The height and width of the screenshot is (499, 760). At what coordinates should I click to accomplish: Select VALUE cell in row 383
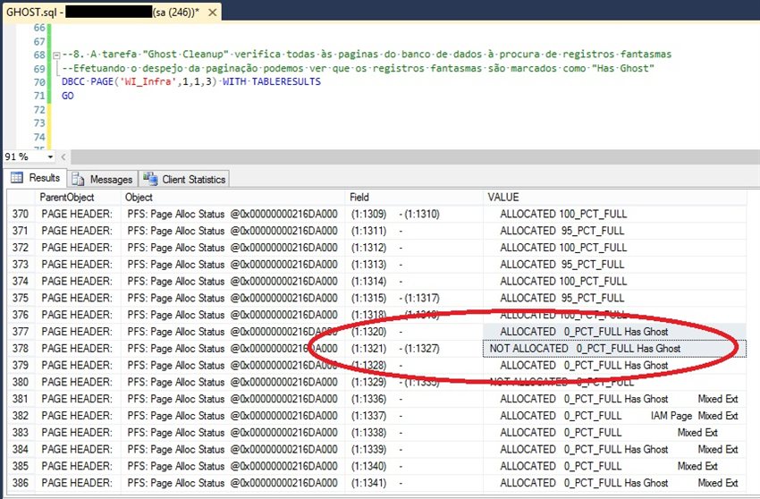click(614, 433)
